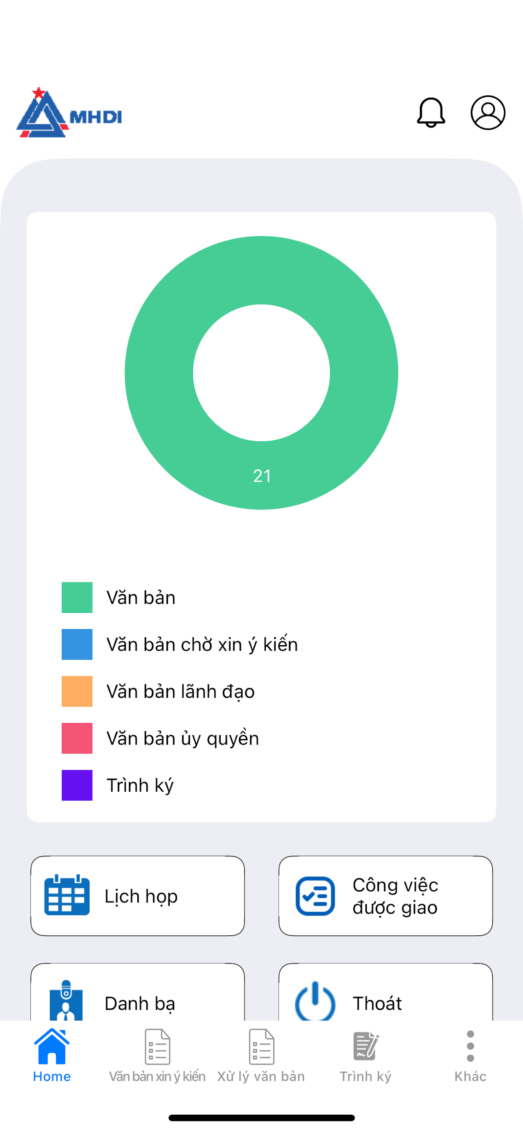Tap the MHDI logo
523x1132 pixels.
pos(69,113)
